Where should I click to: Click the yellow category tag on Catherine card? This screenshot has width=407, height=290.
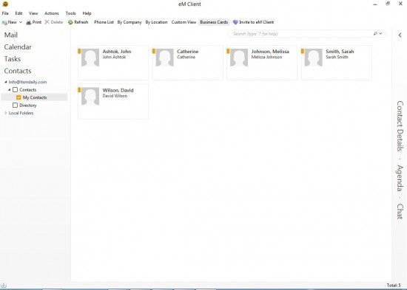(154, 51)
